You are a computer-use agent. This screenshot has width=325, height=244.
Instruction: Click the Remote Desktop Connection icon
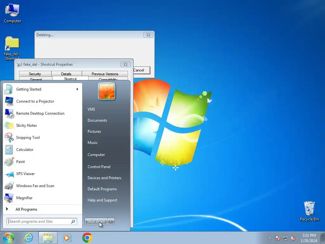click(9, 113)
